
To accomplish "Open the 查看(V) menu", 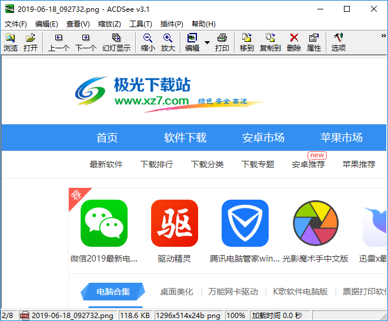I will tap(78, 24).
